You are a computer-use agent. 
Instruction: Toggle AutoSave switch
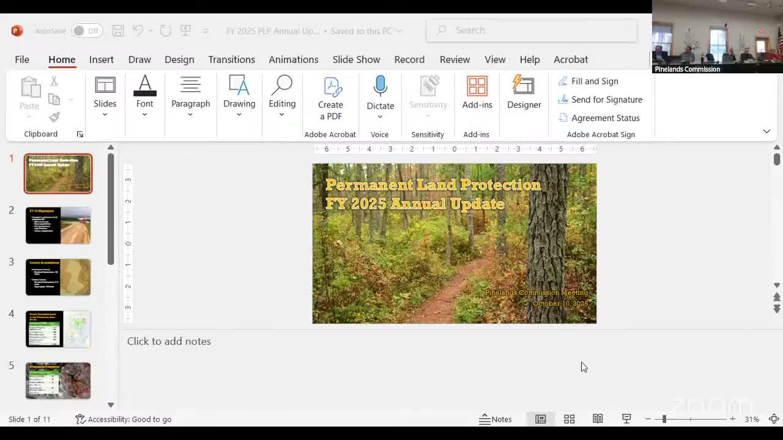(x=86, y=31)
